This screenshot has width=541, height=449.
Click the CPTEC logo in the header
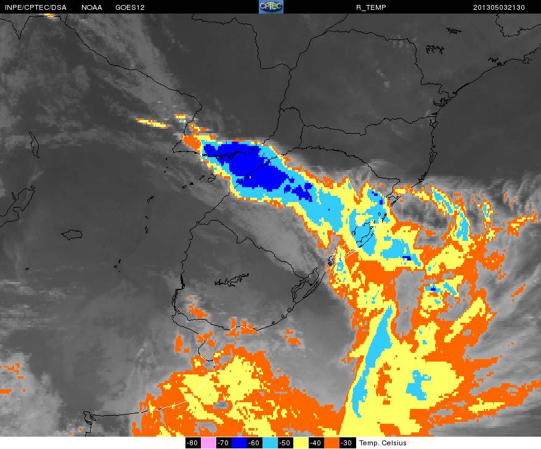[x=271, y=7]
